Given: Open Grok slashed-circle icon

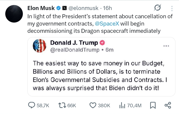Looking at the screenshot, I should 157,9.
